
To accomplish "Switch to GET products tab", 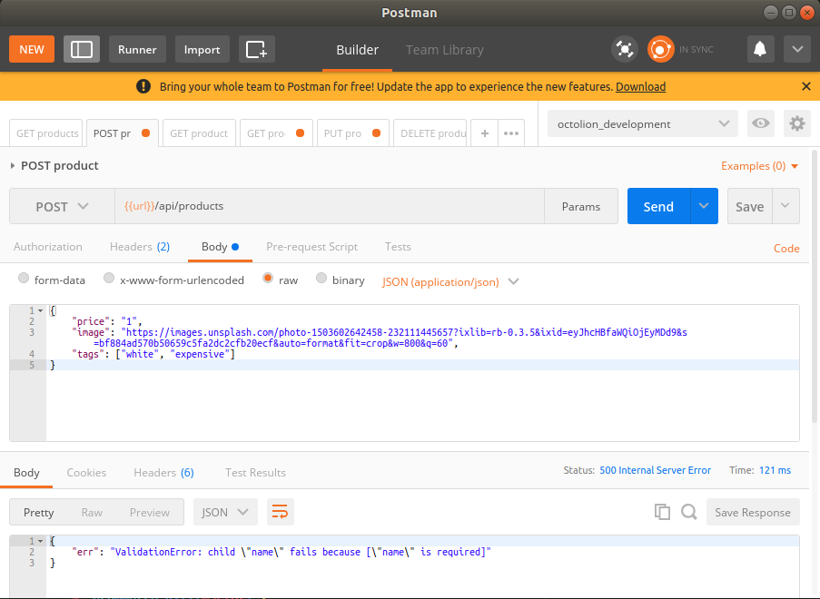I will point(46,133).
